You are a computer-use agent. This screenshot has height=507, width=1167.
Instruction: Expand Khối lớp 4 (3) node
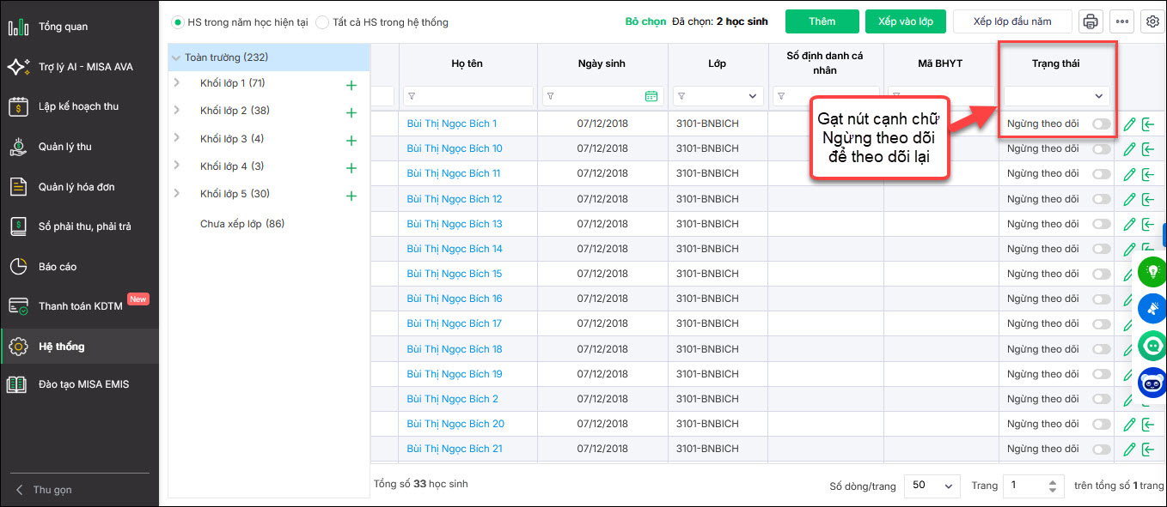tap(177, 166)
